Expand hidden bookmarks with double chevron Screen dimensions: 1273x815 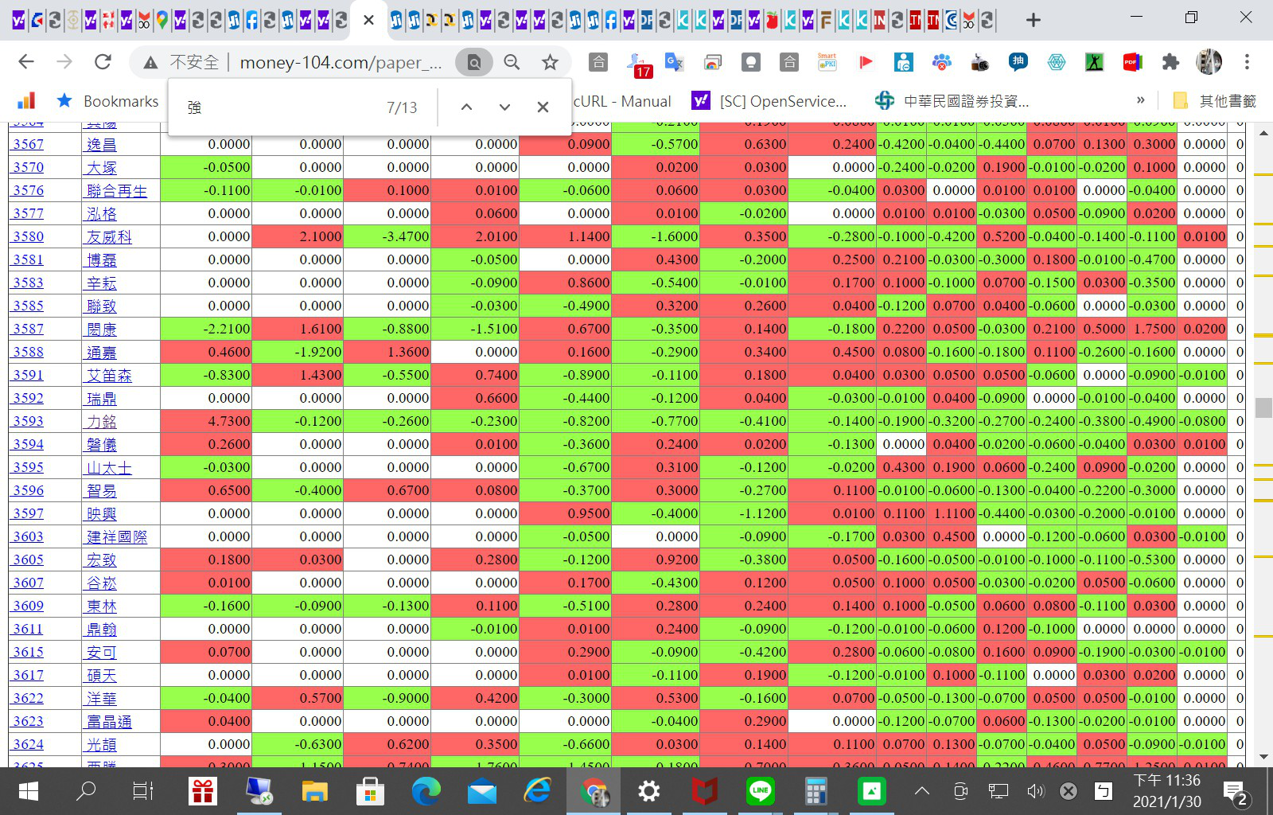pos(1140,100)
